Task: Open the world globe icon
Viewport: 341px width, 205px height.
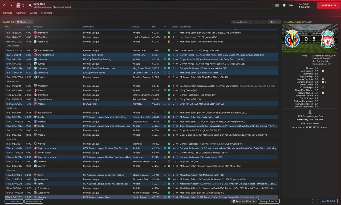Action: (284, 5)
